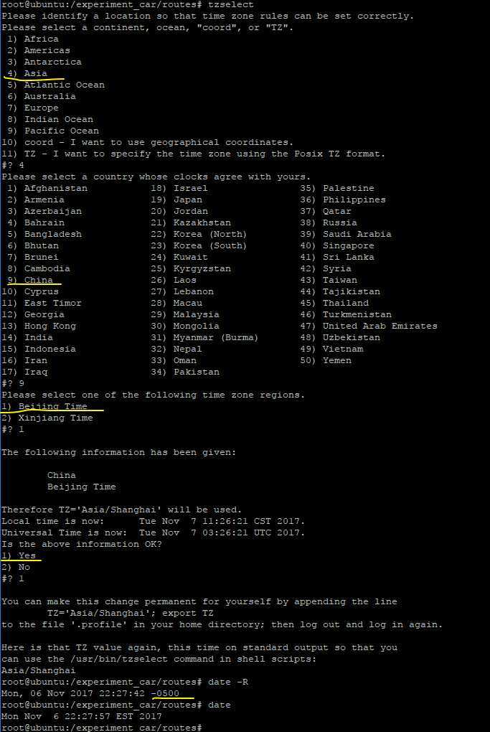The image size is (490, 732).
Task: Click 'Myanmar (Burma)' in the list
Action: click(x=216, y=337)
